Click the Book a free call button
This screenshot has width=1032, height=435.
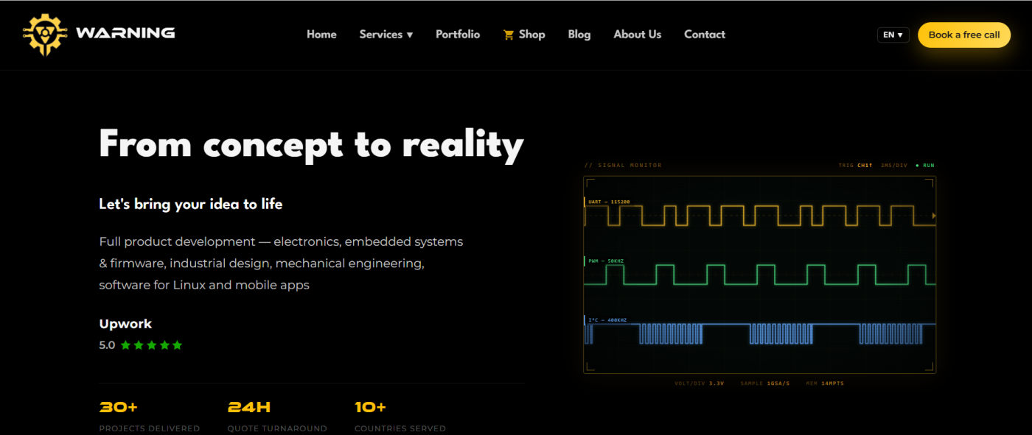(x=964, y=35)
